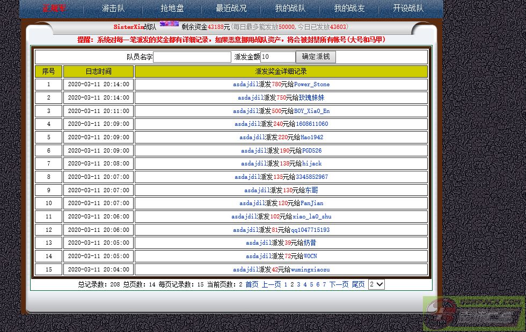
Task: Jump to 尾页 last page
Action: click(x=358, y=285)
